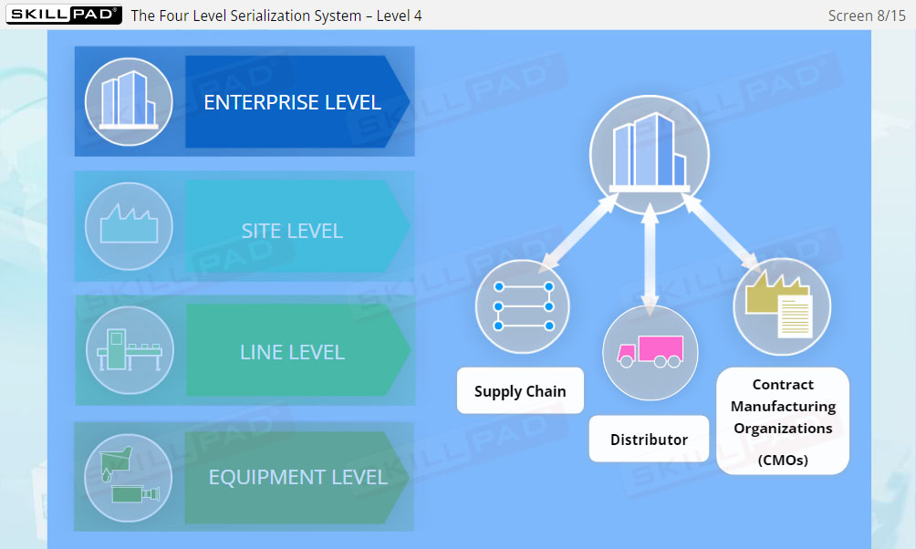The image size is (916, 549).
Task: Click the Equipment Level camera icon
Action: (x=128, y=476)
